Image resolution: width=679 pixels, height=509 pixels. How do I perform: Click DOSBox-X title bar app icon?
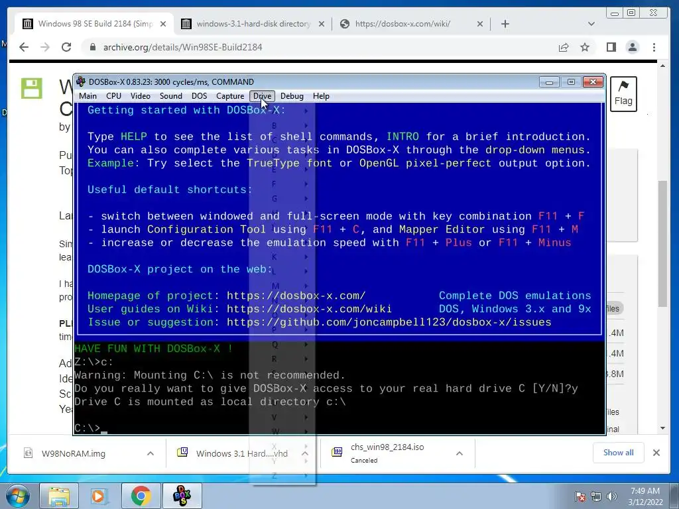coord(81,82)
